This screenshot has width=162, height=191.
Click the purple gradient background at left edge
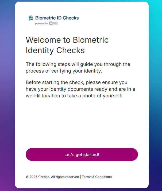7,107
